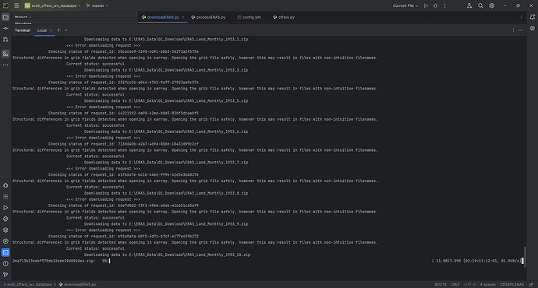Close the downloadERA5.py tab

(x=183, y=17)
